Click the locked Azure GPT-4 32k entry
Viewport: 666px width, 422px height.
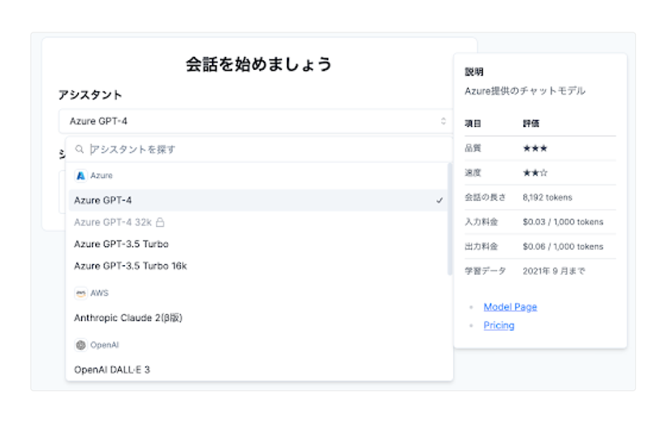pos(114,222)
